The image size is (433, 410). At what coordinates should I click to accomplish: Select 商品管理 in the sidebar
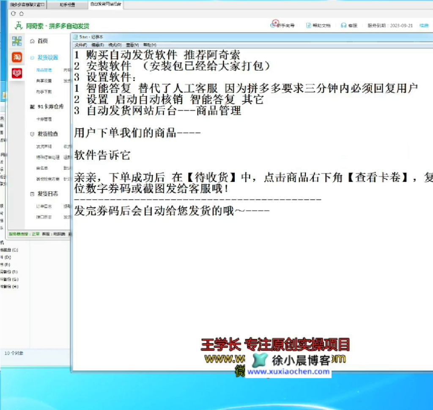coord(44,70)
